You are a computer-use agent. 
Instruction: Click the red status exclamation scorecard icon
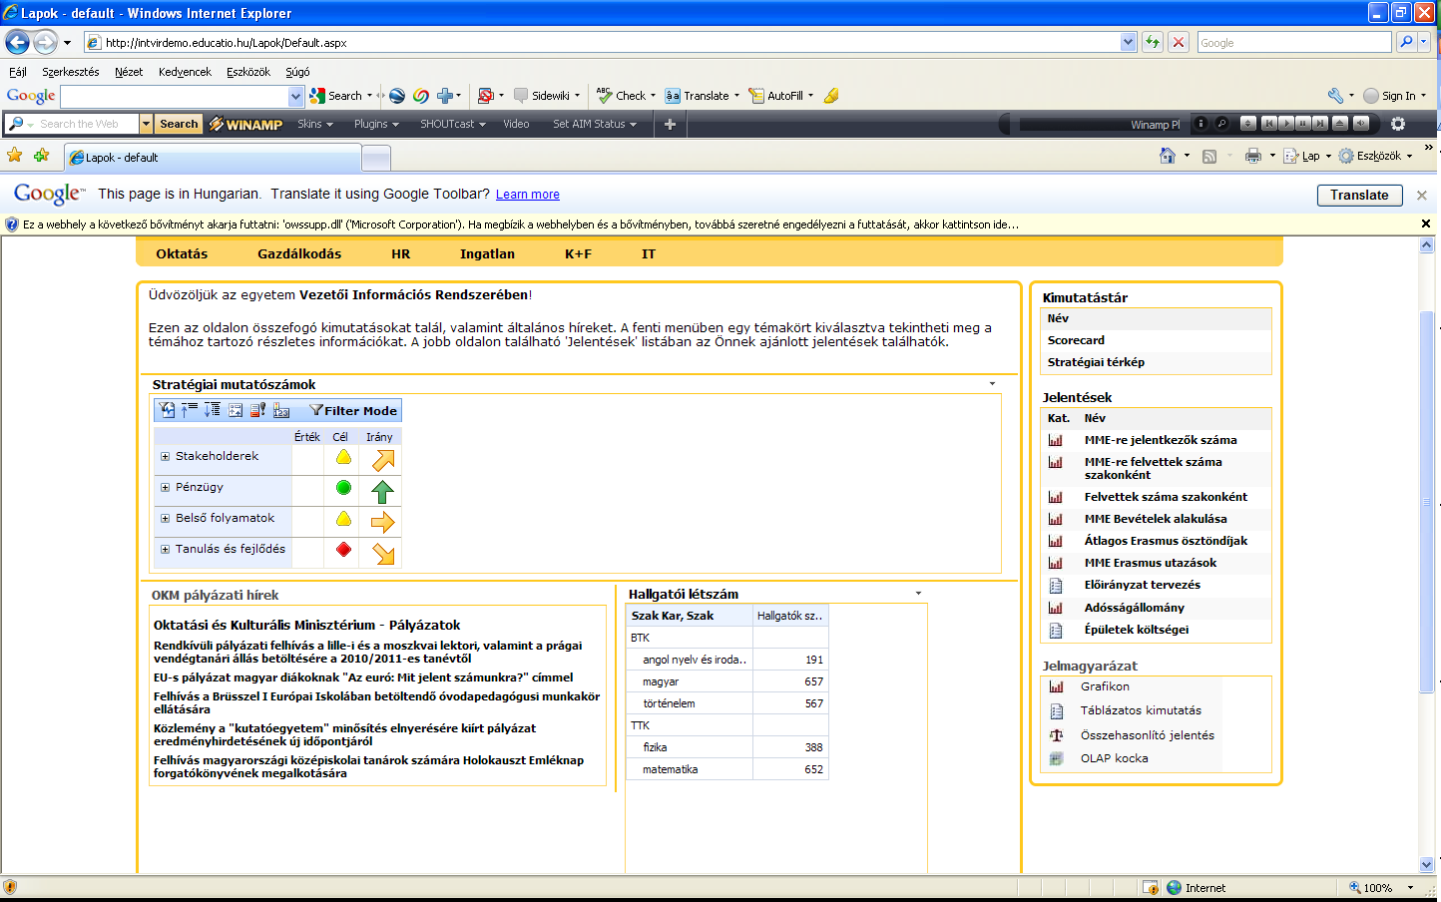[257, 410]
